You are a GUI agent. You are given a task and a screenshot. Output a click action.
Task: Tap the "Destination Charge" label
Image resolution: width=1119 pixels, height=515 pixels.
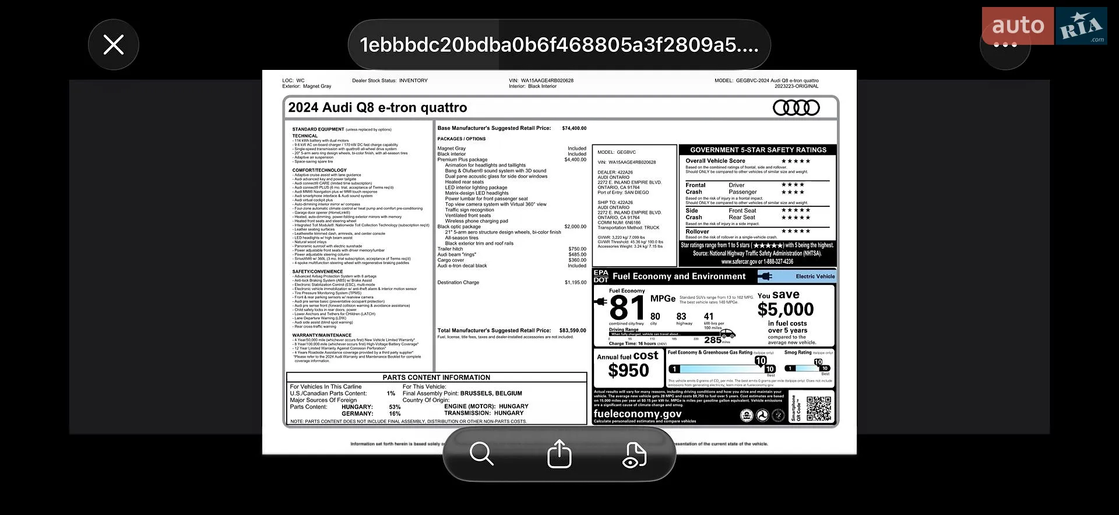click(458, 283)
